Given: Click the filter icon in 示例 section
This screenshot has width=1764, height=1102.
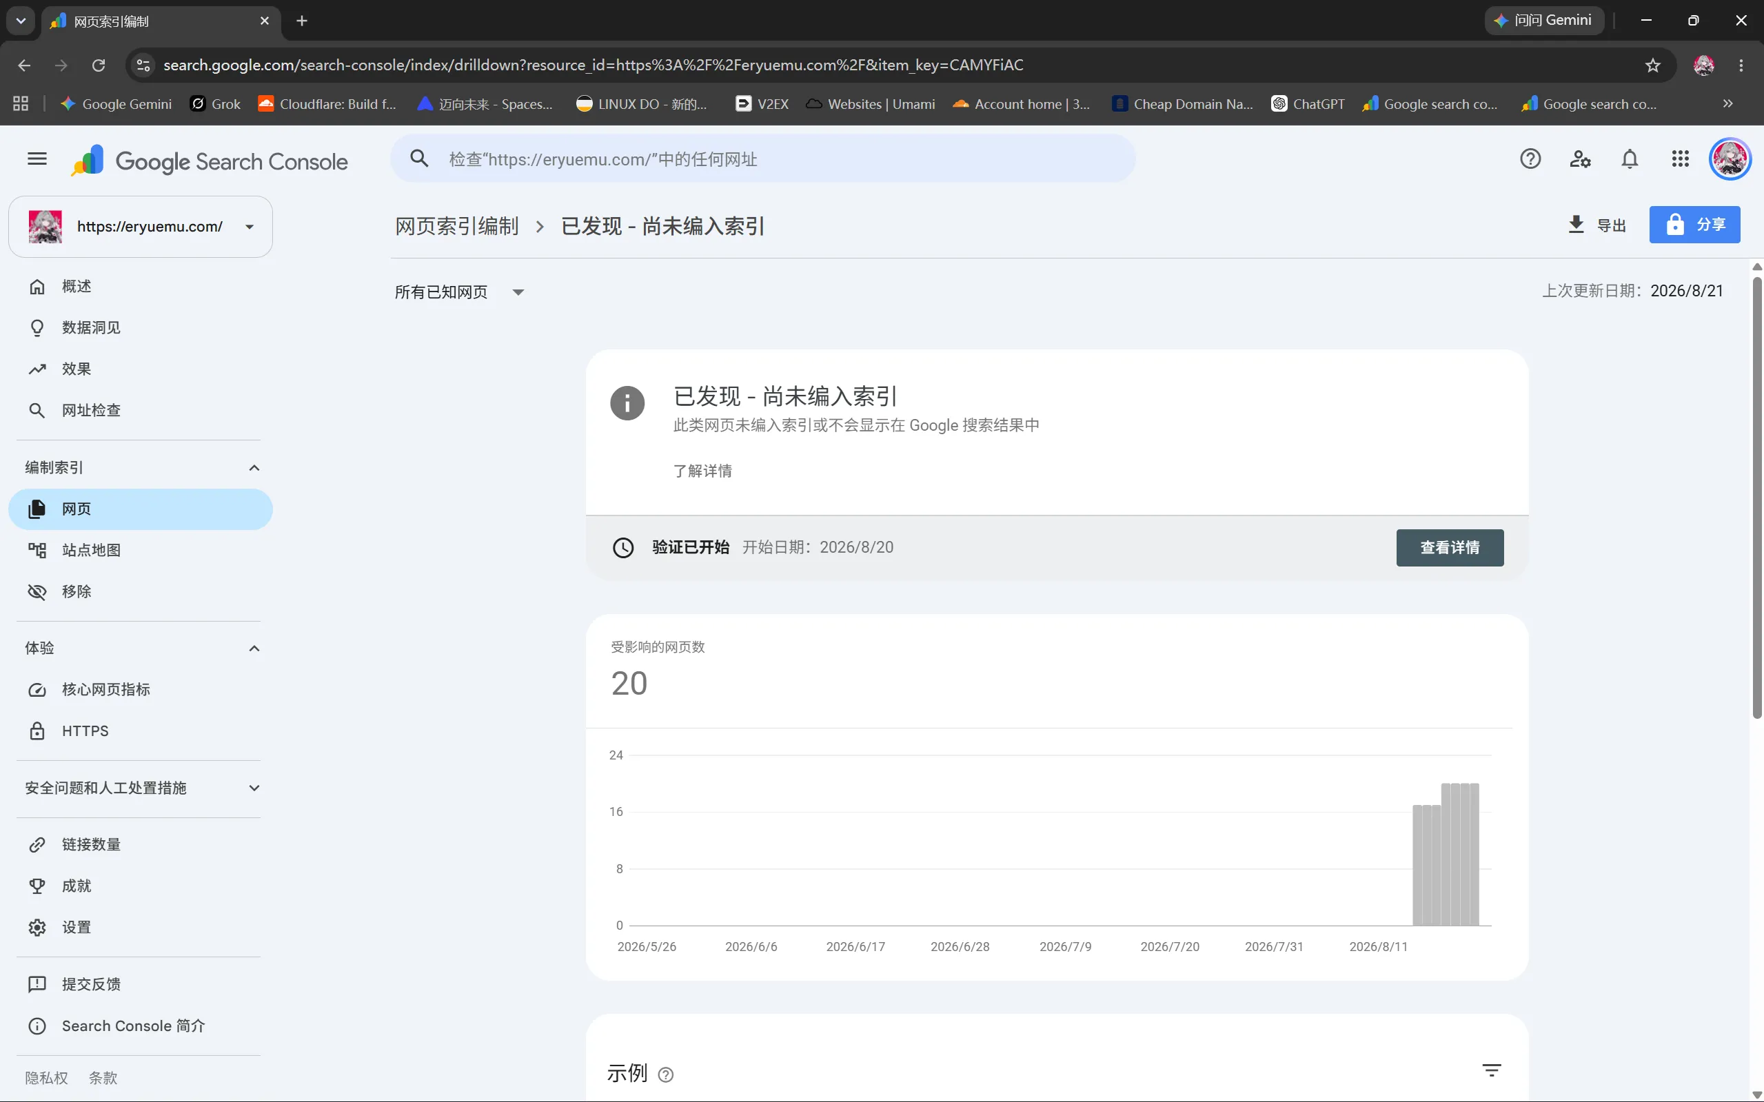Looking at the screenshot, I should tap(1492, 1071).
